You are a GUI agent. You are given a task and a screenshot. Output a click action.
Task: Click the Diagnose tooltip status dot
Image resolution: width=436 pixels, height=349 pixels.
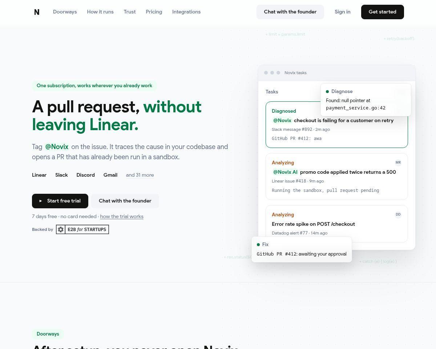tap(327, 92)
